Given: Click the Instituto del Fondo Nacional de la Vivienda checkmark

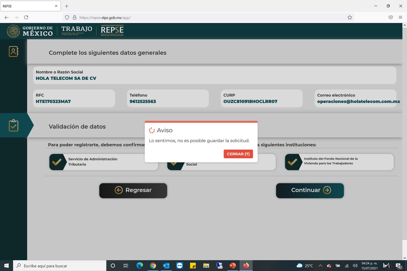Looking at the screenshot, I should (292, 162).
